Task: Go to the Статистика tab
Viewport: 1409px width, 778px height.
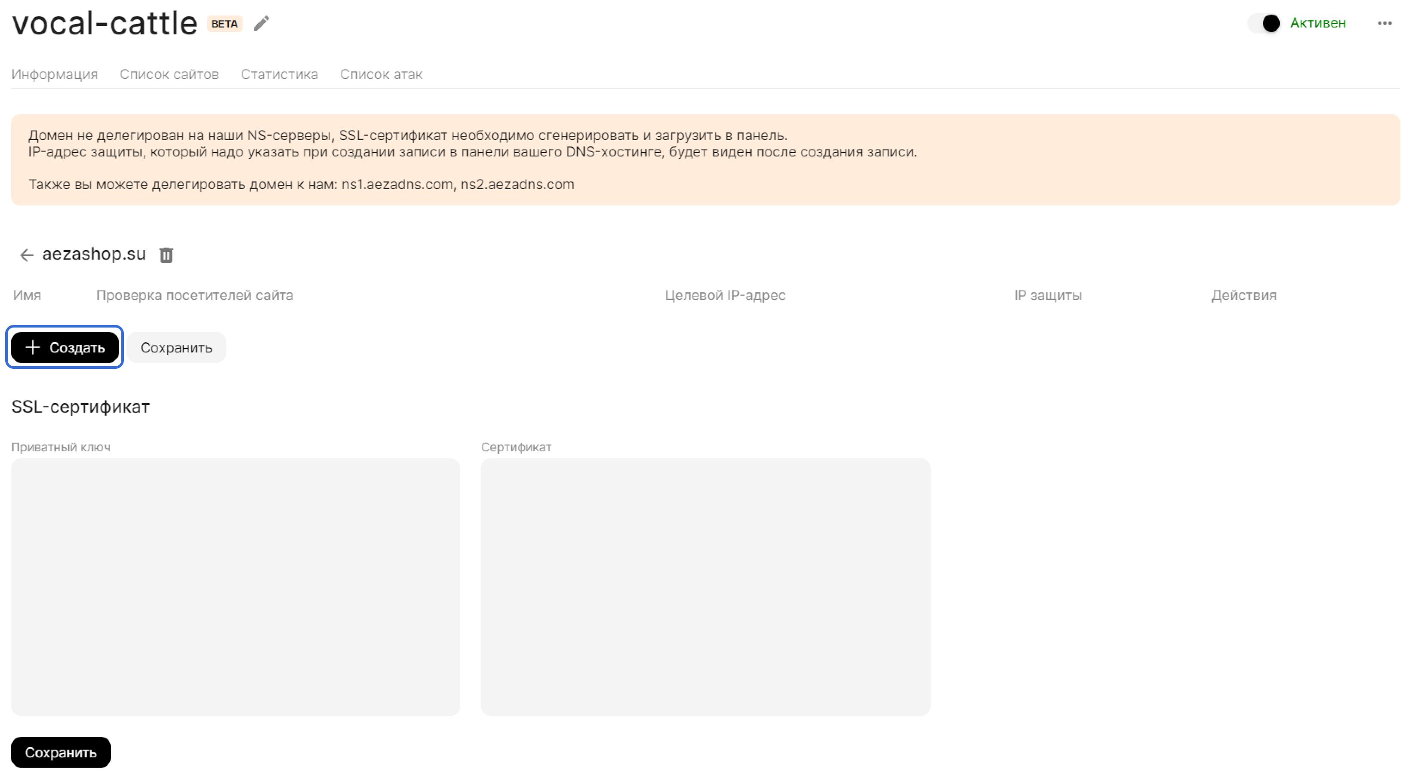Action: [x=279, y=74]
